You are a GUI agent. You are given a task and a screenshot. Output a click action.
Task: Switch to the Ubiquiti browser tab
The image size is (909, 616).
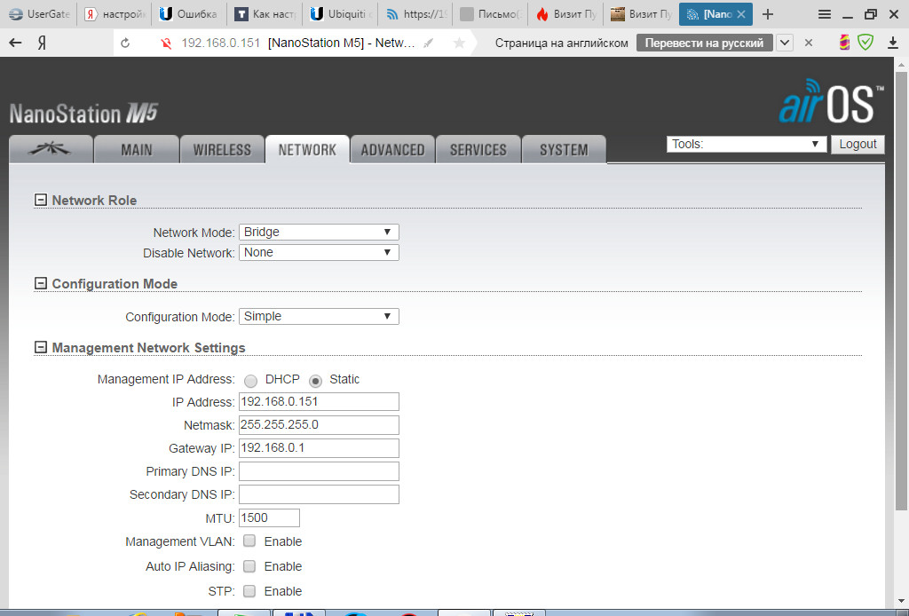(x=340, y=14)
